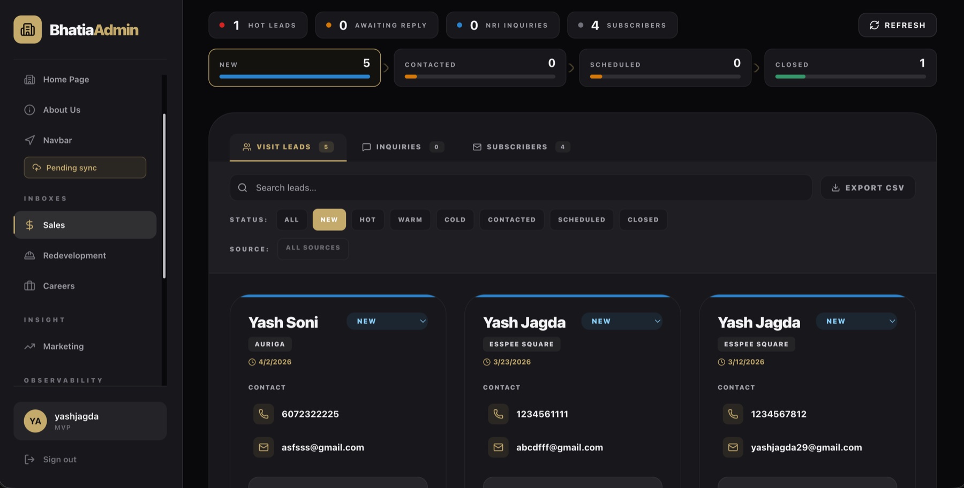Click the 4/2/2026 date on Yash Soni card
Image resolution: width=964 pixels, height=488 pixels.
click(275, 362)
